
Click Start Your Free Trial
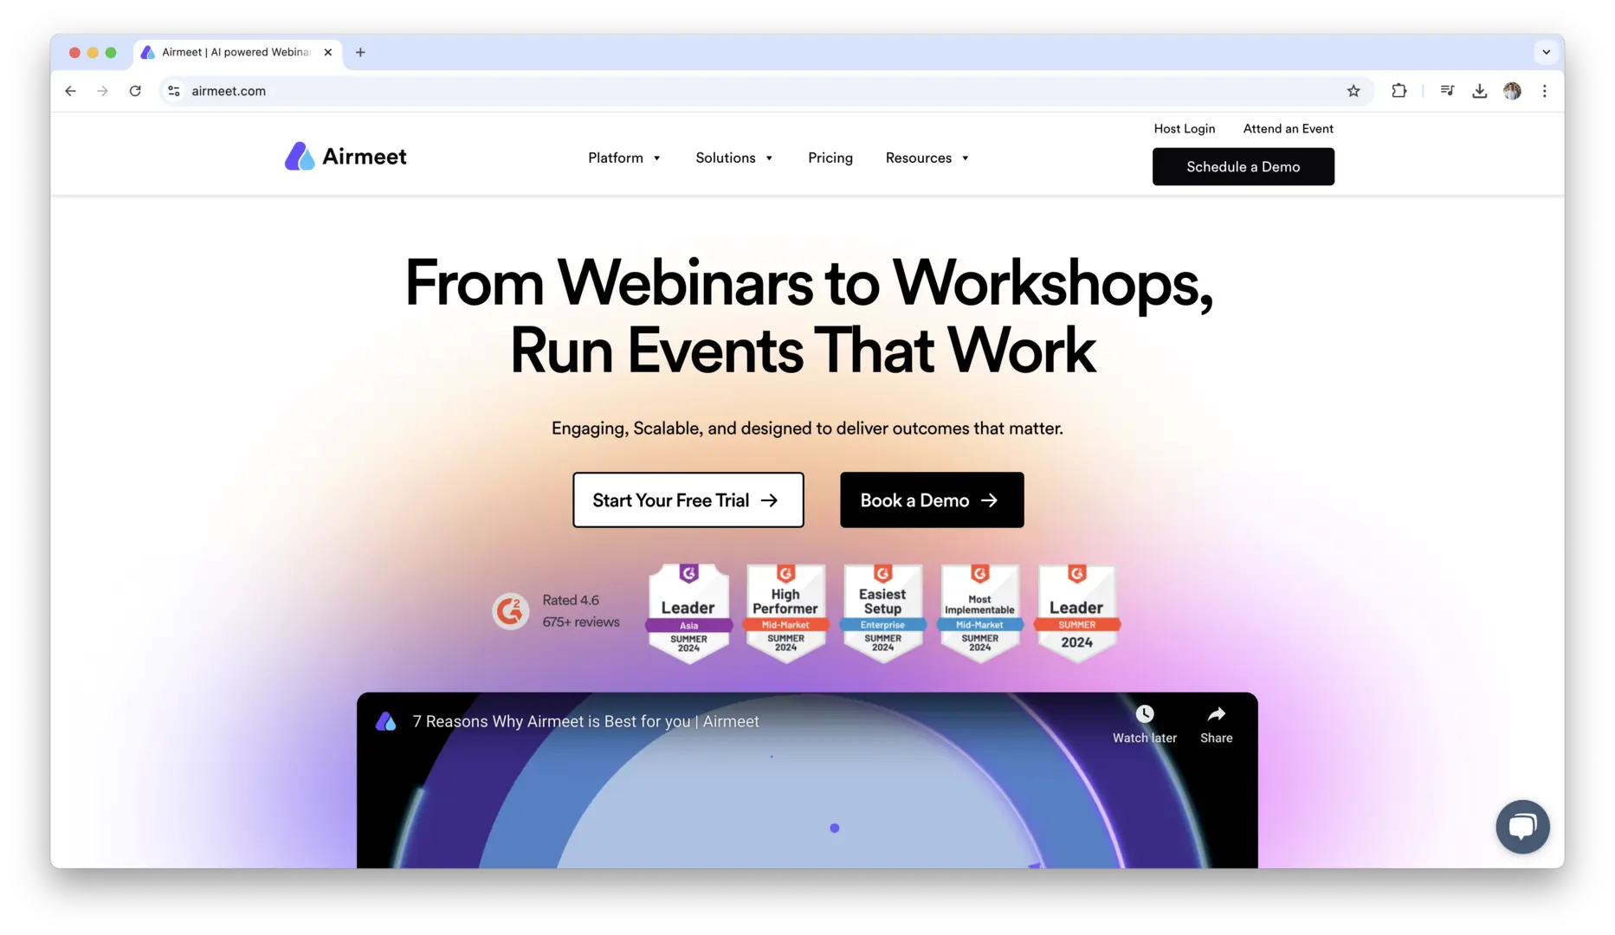[688, 500]
